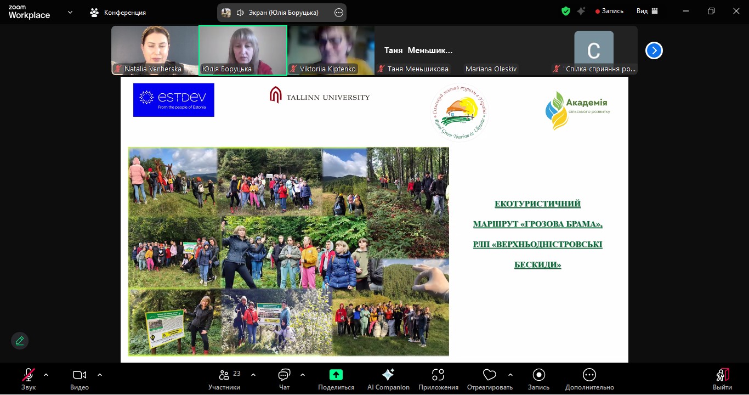
Task: Open screen share options ellipsis button
Action: point(339,13)
